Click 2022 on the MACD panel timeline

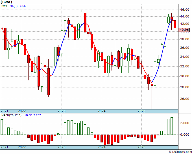point(22,147)
